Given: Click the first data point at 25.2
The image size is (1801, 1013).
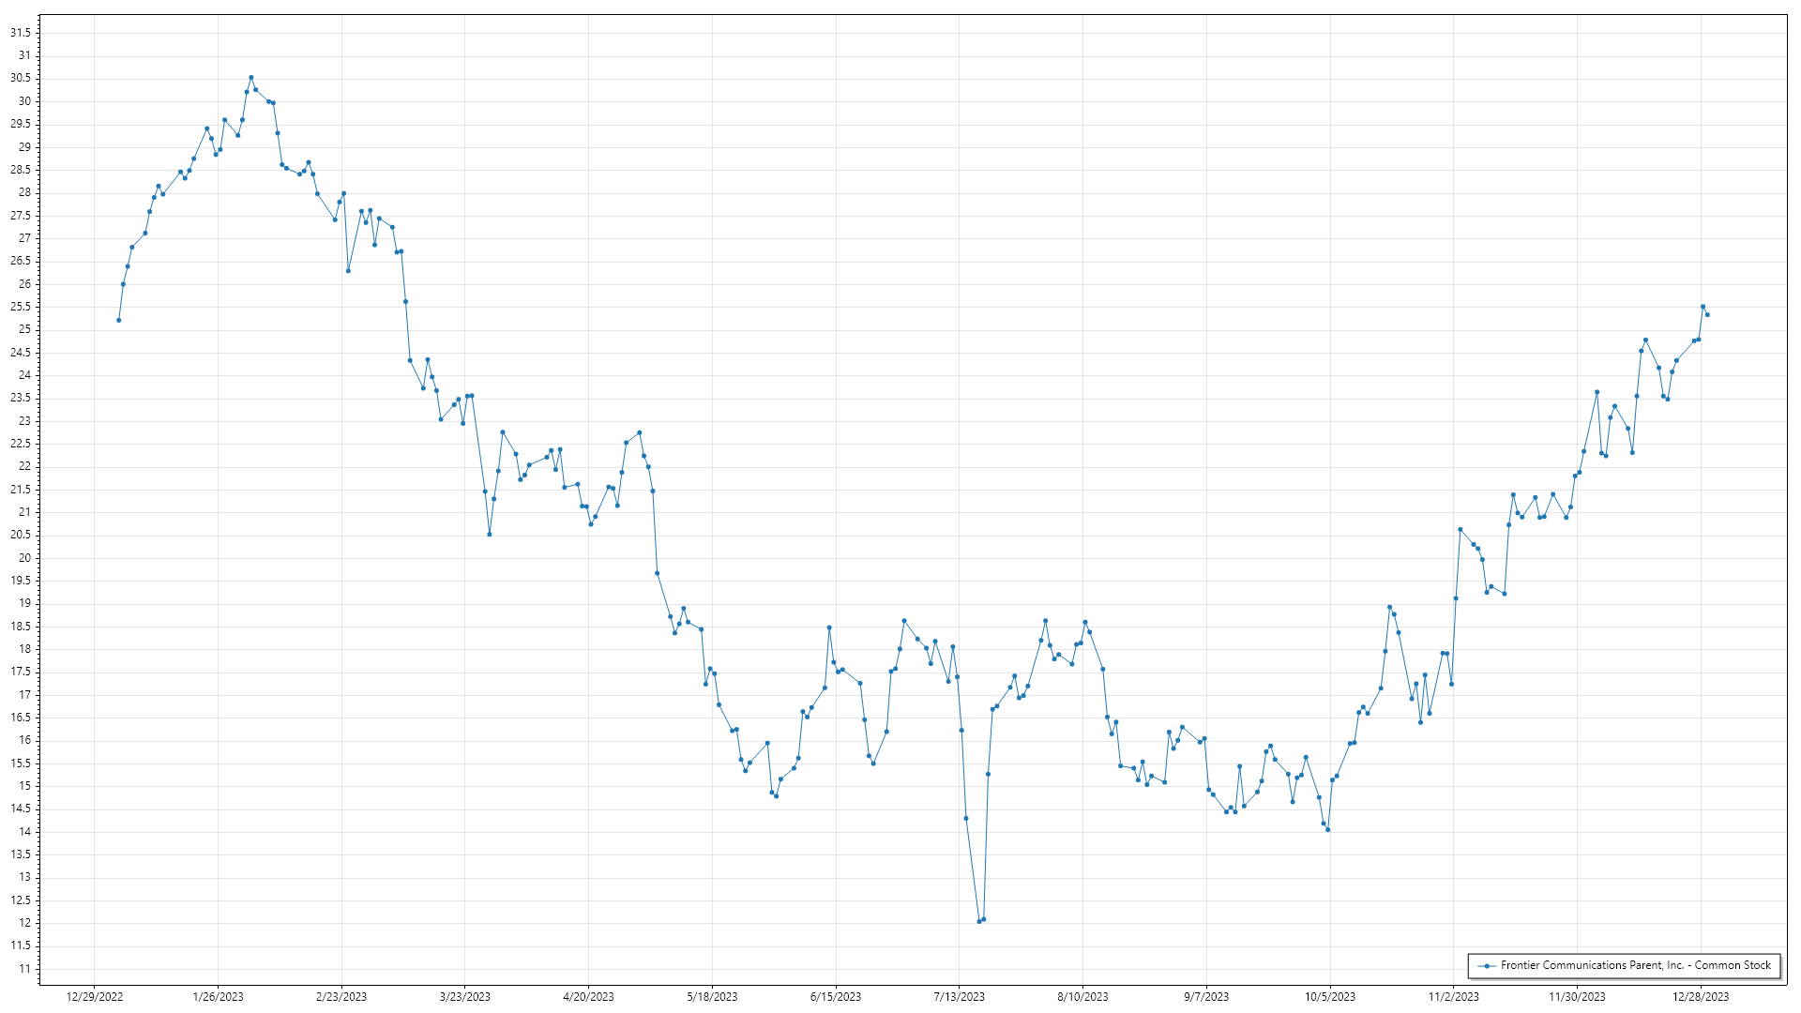Looking at the screenshot, I should pos(118,320).
